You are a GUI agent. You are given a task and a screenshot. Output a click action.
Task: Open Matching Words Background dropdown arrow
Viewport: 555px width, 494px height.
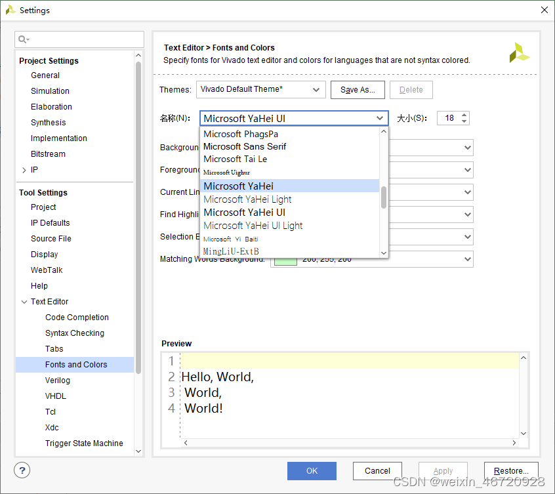point(468,259)
